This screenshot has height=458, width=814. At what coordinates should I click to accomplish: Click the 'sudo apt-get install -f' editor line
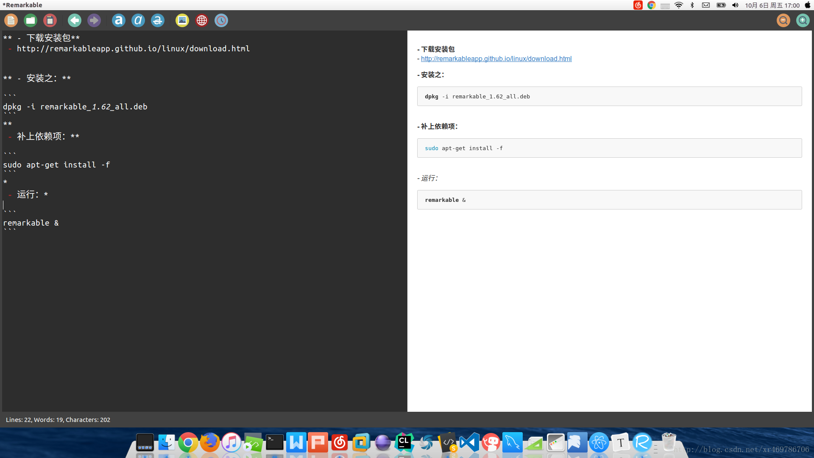click(x=56, y=165)
